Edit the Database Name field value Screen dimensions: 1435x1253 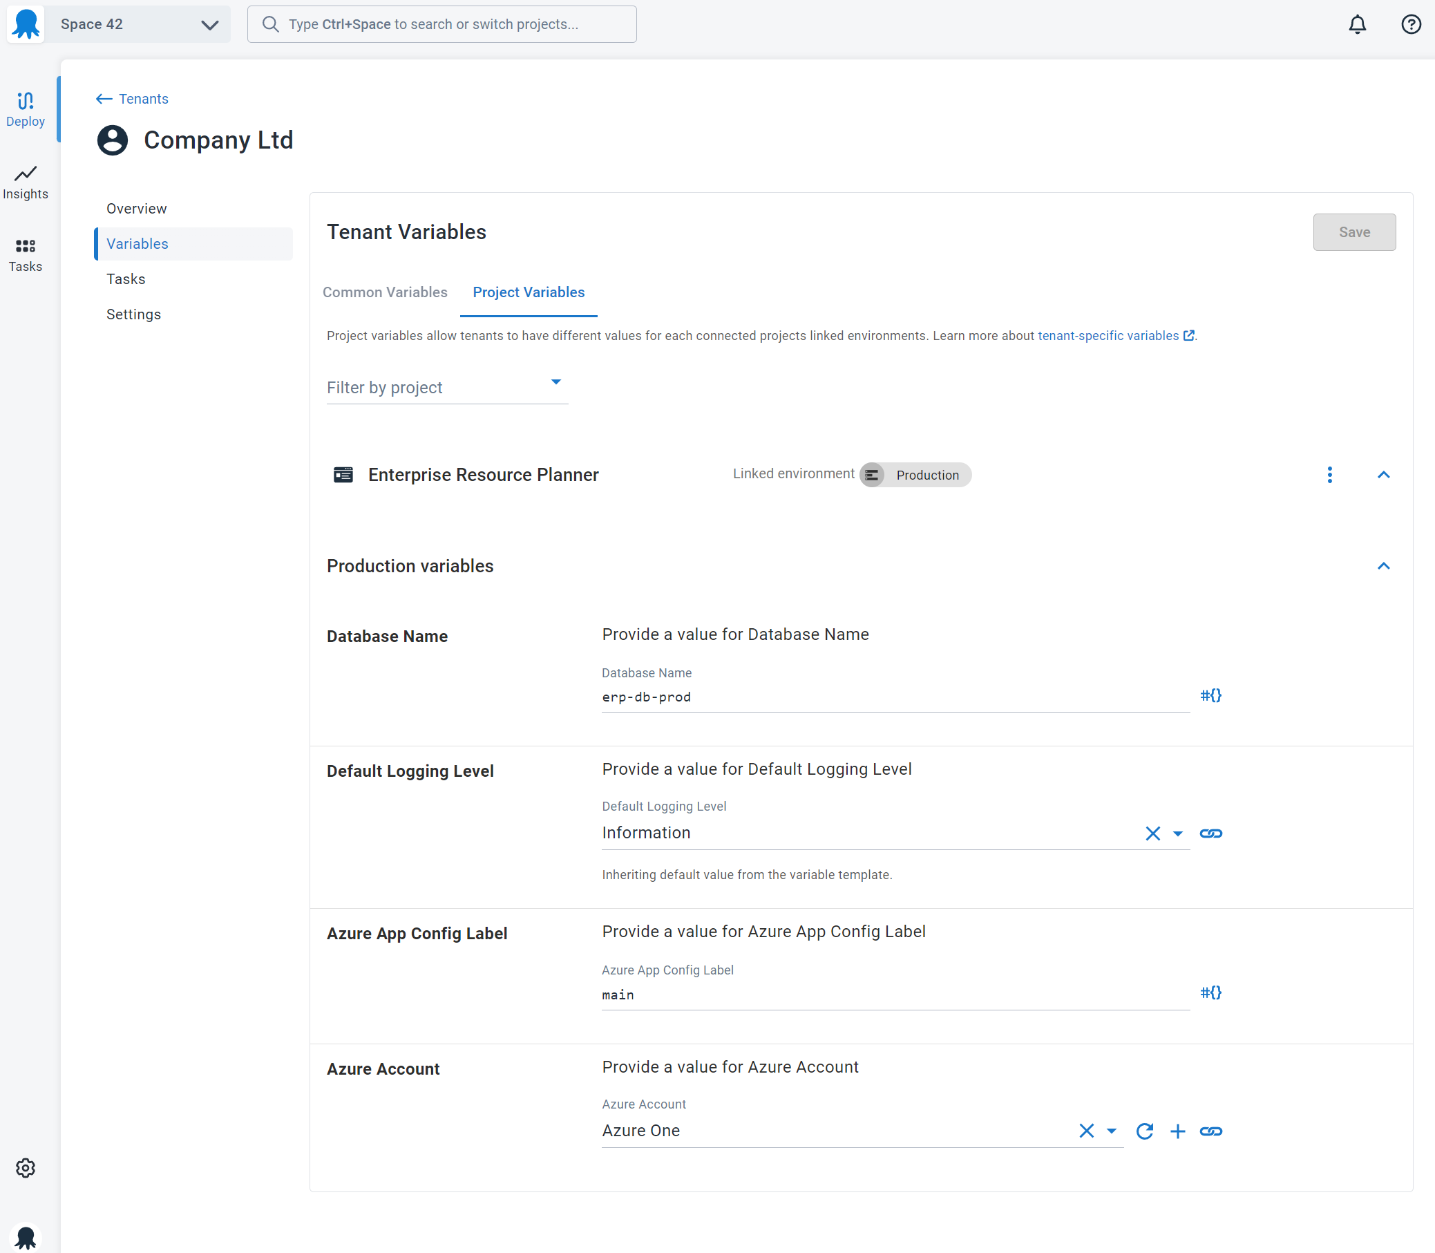coord(895,697)
